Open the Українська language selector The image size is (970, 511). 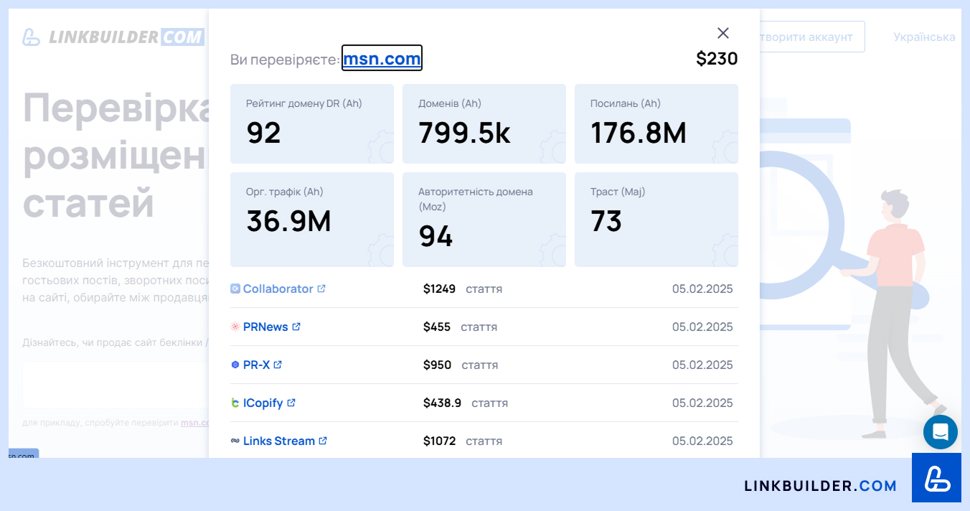coord(924,37)
